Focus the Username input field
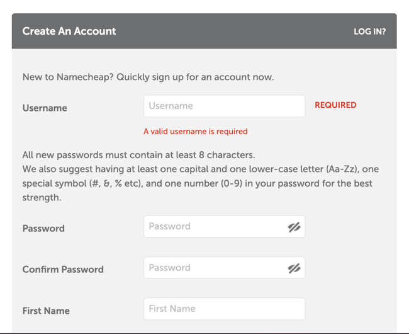 [224, 106]
